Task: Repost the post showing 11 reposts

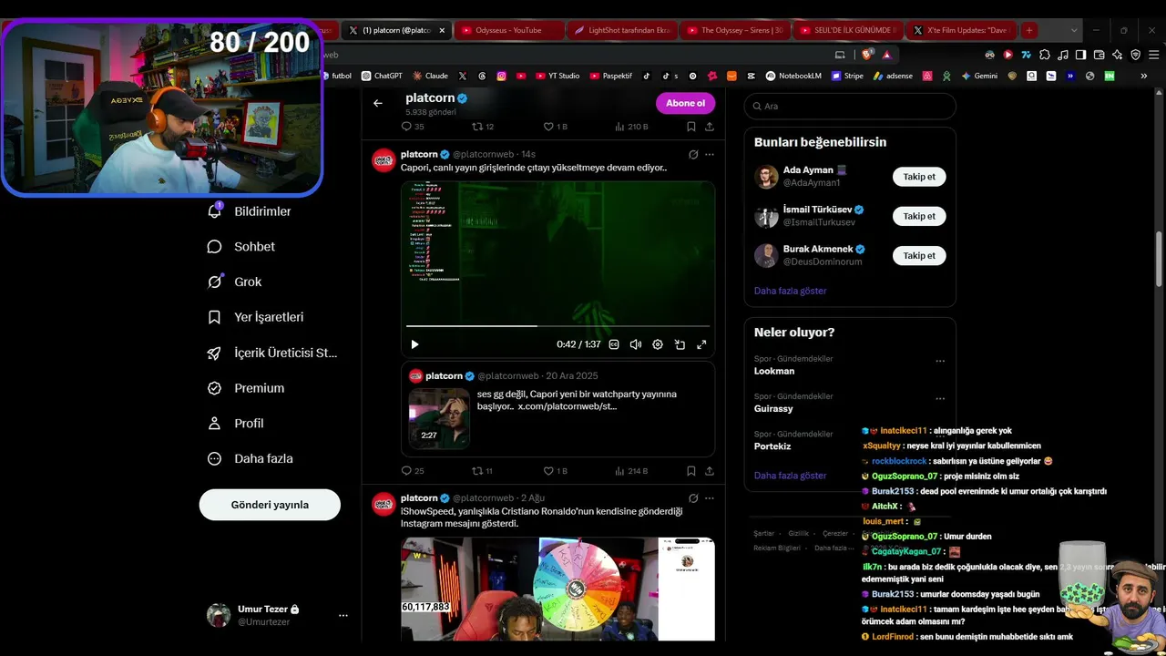Action: pos(482,471)
